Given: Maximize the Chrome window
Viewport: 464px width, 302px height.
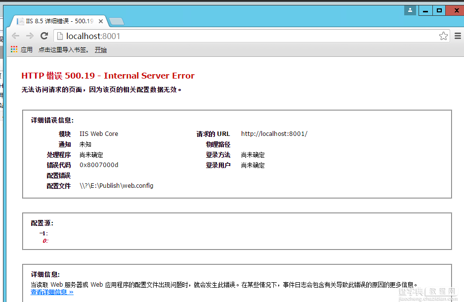Looking at the screenshot, I should pyautogui.click(x=439, y=10).
